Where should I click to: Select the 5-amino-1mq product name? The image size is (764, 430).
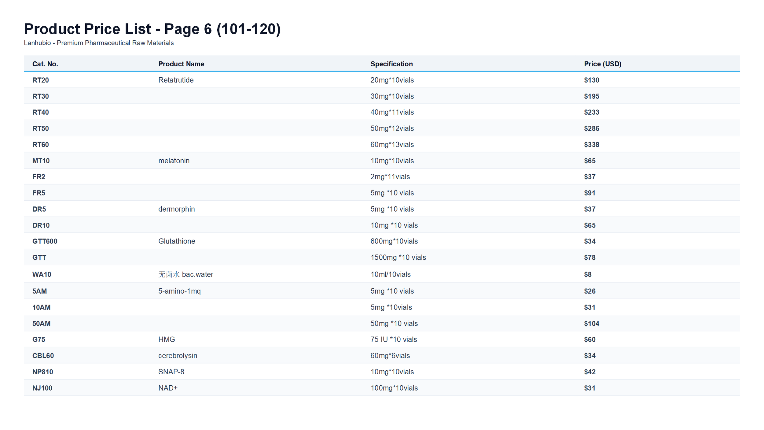tap(179, 291)
